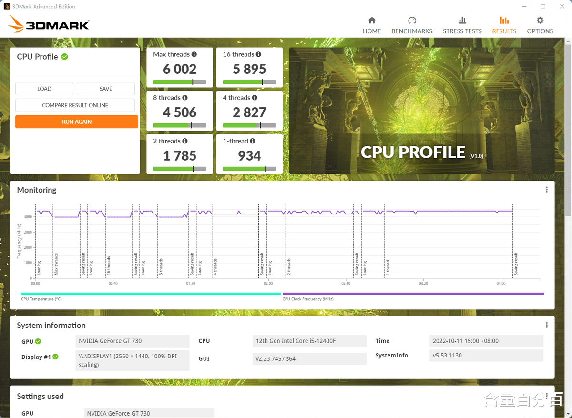Click the Max threads score bar
This screenshot has width=572, height=418.
pos(179,81)
